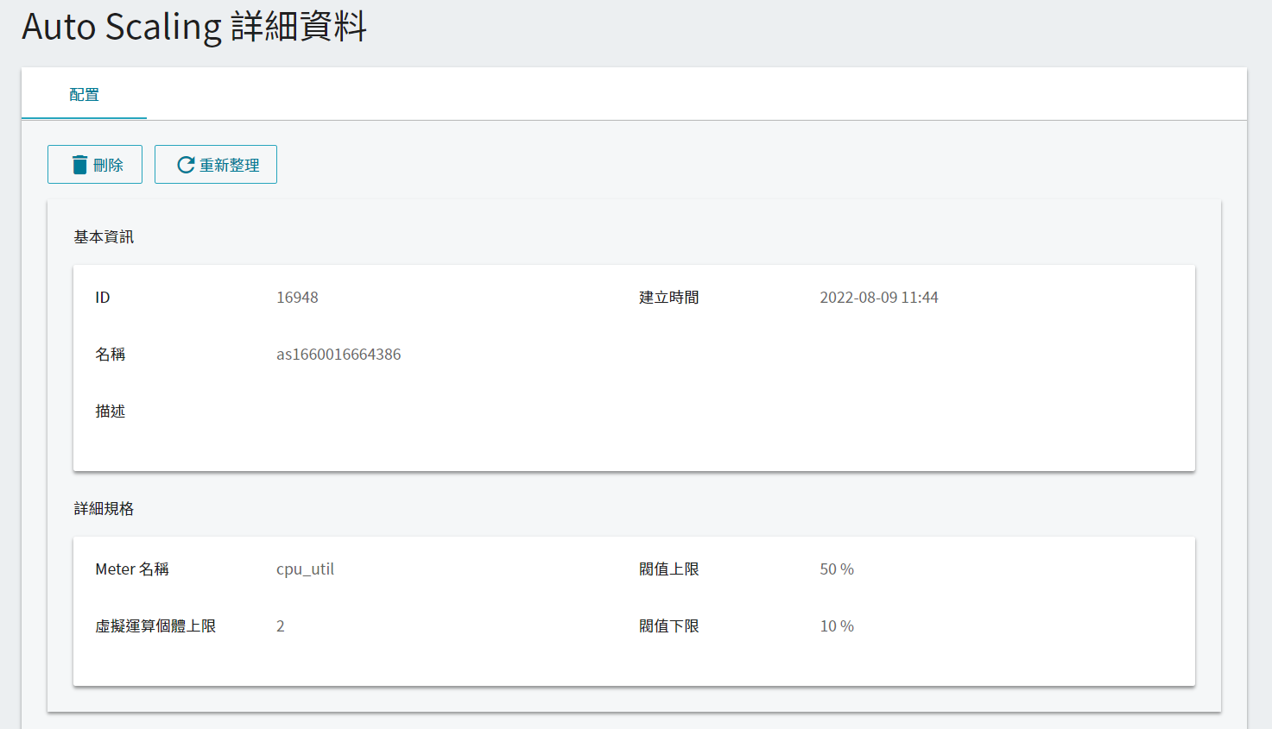This screenshot has width=1272, height=729.
Task: Click the circular refresh arrow icon
Action: pos(186,165)
